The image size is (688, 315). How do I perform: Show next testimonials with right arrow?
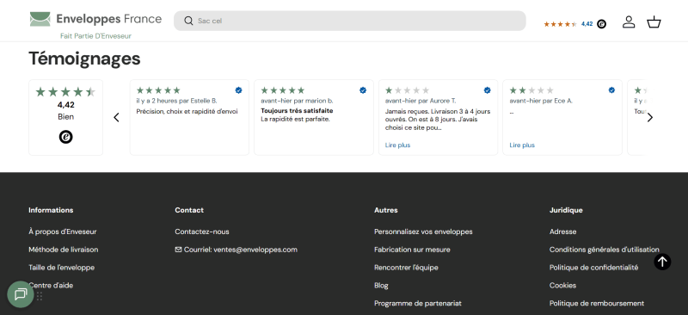tap(650, 117)
